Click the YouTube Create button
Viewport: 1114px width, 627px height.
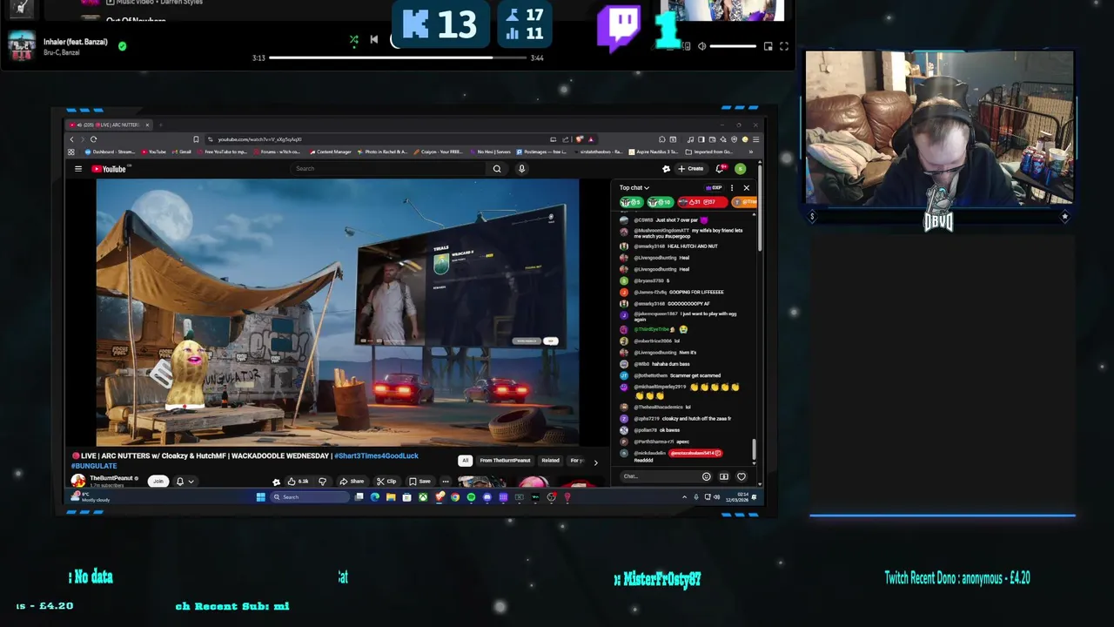pyautogui.click(x=690, y=169)
